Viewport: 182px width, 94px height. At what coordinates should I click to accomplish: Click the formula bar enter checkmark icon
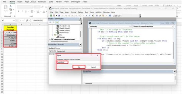point(24,21)
